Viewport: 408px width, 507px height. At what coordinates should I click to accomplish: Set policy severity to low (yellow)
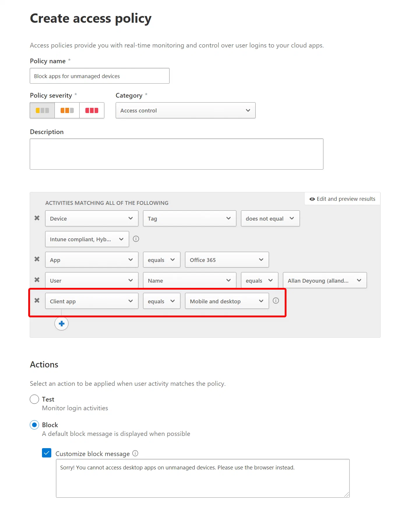[42, 110]
